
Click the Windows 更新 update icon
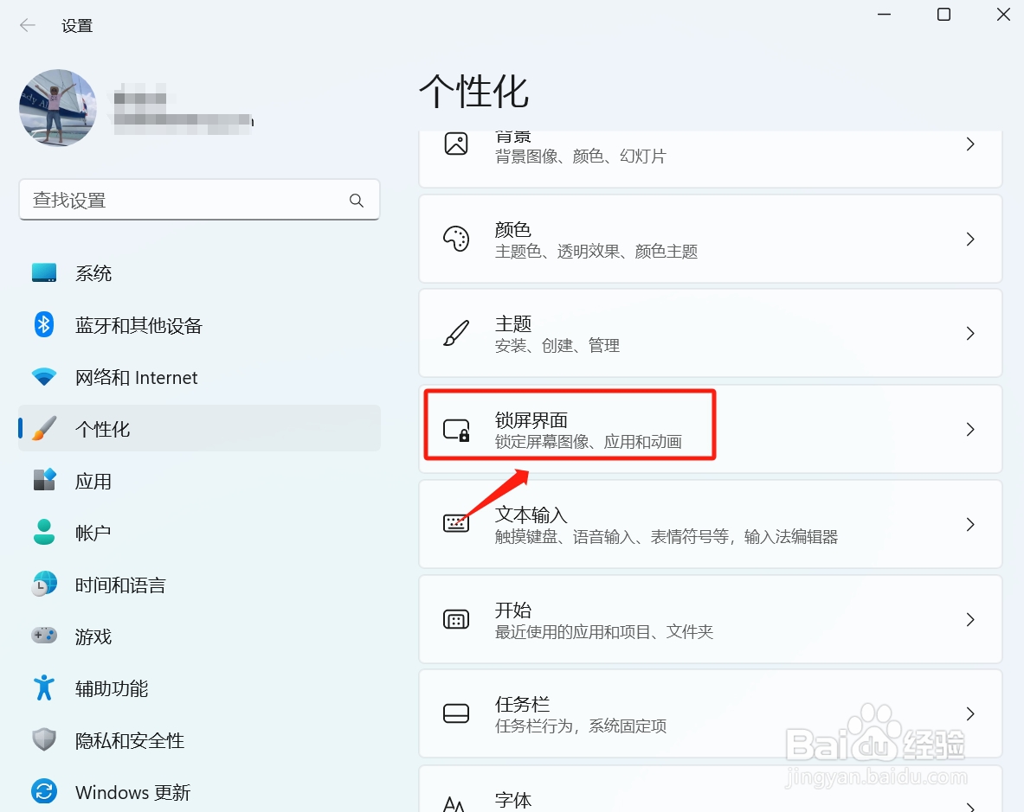tap(44, 792)
